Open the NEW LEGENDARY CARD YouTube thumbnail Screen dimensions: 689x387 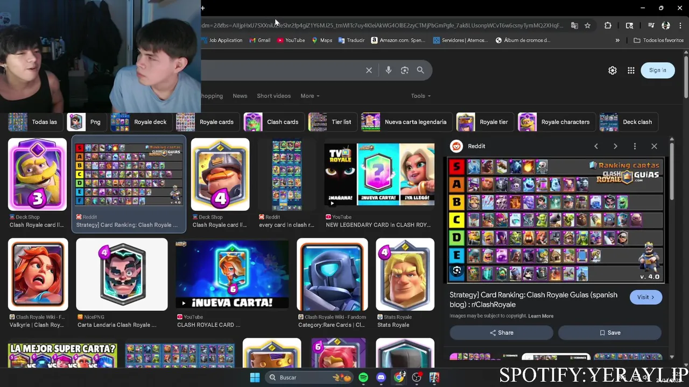379,175
